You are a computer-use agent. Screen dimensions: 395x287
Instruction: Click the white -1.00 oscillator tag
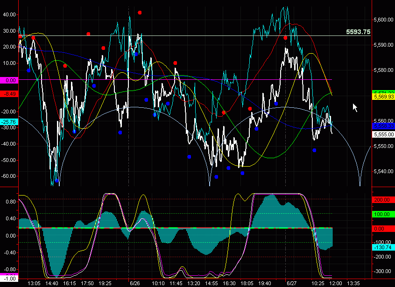9,279
